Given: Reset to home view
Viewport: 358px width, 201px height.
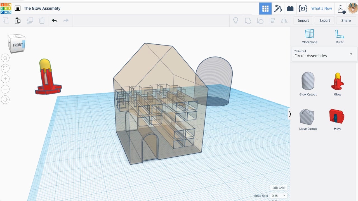Looking at the screenshot, I should [5, 58].
